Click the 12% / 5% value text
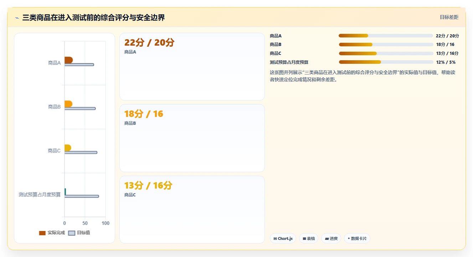This screenshot has height=257, width=473. click(446, 62)
